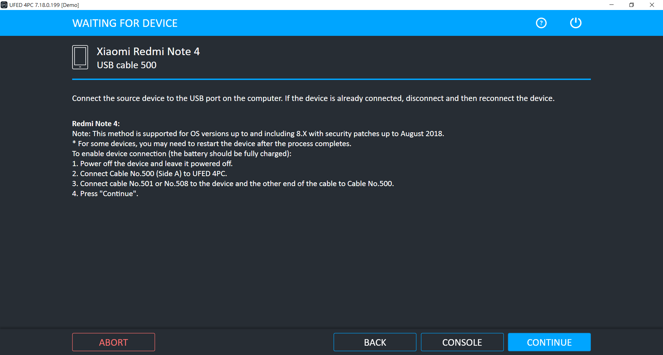This screenshot has height=355, width=663.
Task: Click the phone device icon
Action: pos(80,57)
